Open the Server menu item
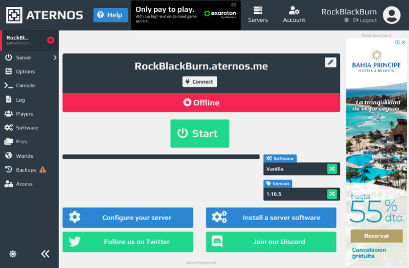 coord(23,58)
